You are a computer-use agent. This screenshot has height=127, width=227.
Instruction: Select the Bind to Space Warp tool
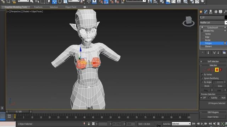click(x=14, y=1)
